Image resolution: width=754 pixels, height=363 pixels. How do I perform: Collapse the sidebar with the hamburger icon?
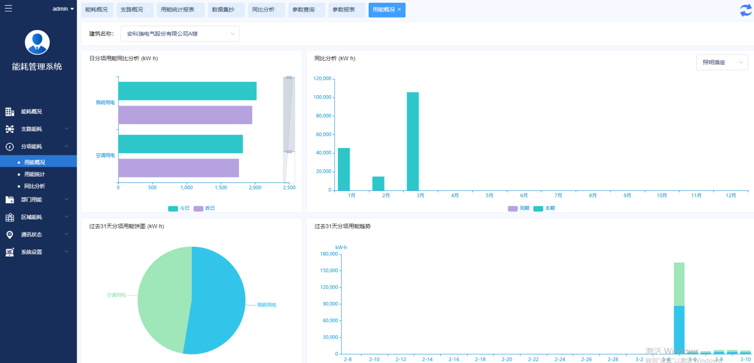point(8,8)
